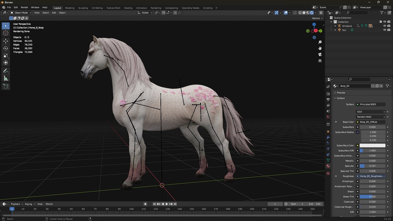Click the fake user shield for Body_B5
Screen dimensions: 393x221
click(x=373, y=86)
